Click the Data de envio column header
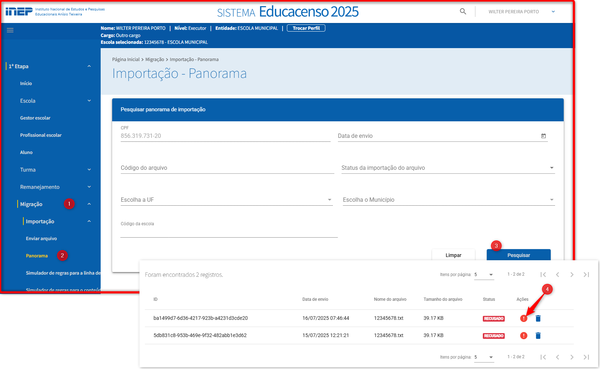600x369 pixels. tap(315, 299)
